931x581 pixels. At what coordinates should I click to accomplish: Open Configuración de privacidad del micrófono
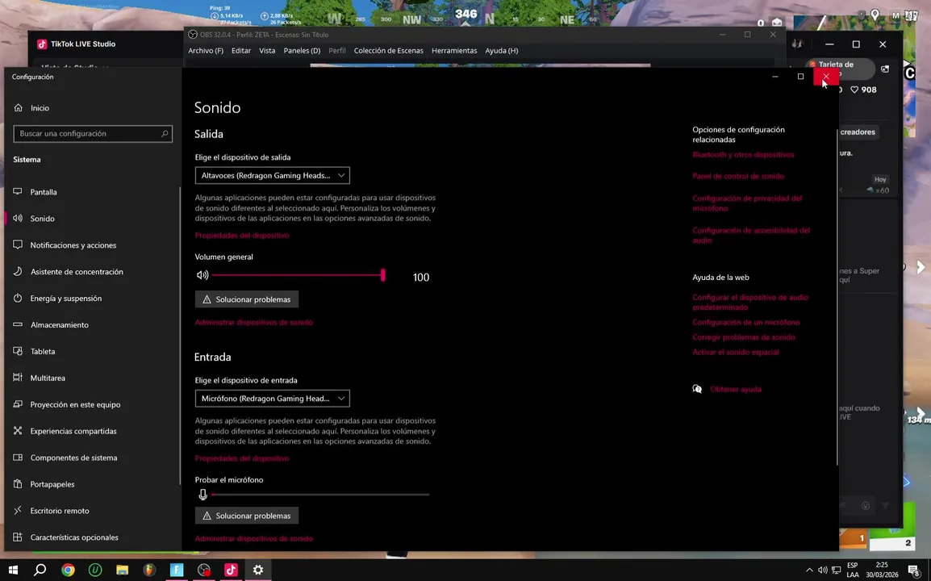click(x=747, y=203)
